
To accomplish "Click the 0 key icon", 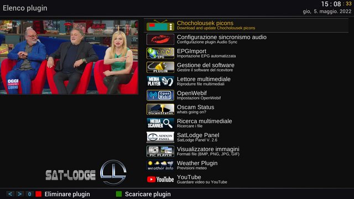I will (29, 194).
